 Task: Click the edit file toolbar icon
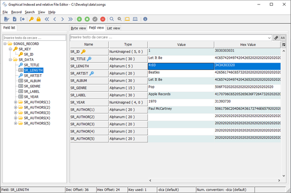(6, 19)
